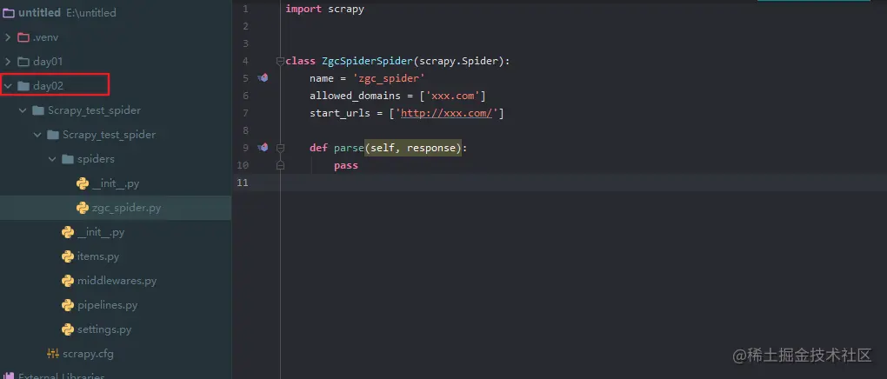The width and height of the screenshot is (887, 379).
Task: Collapse the spiders folder
Action: coord(52,159)
